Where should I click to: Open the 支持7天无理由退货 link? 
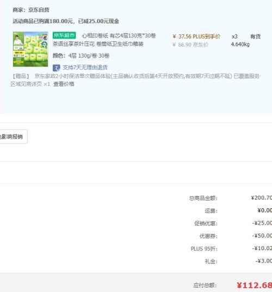[x=85, y=67]
